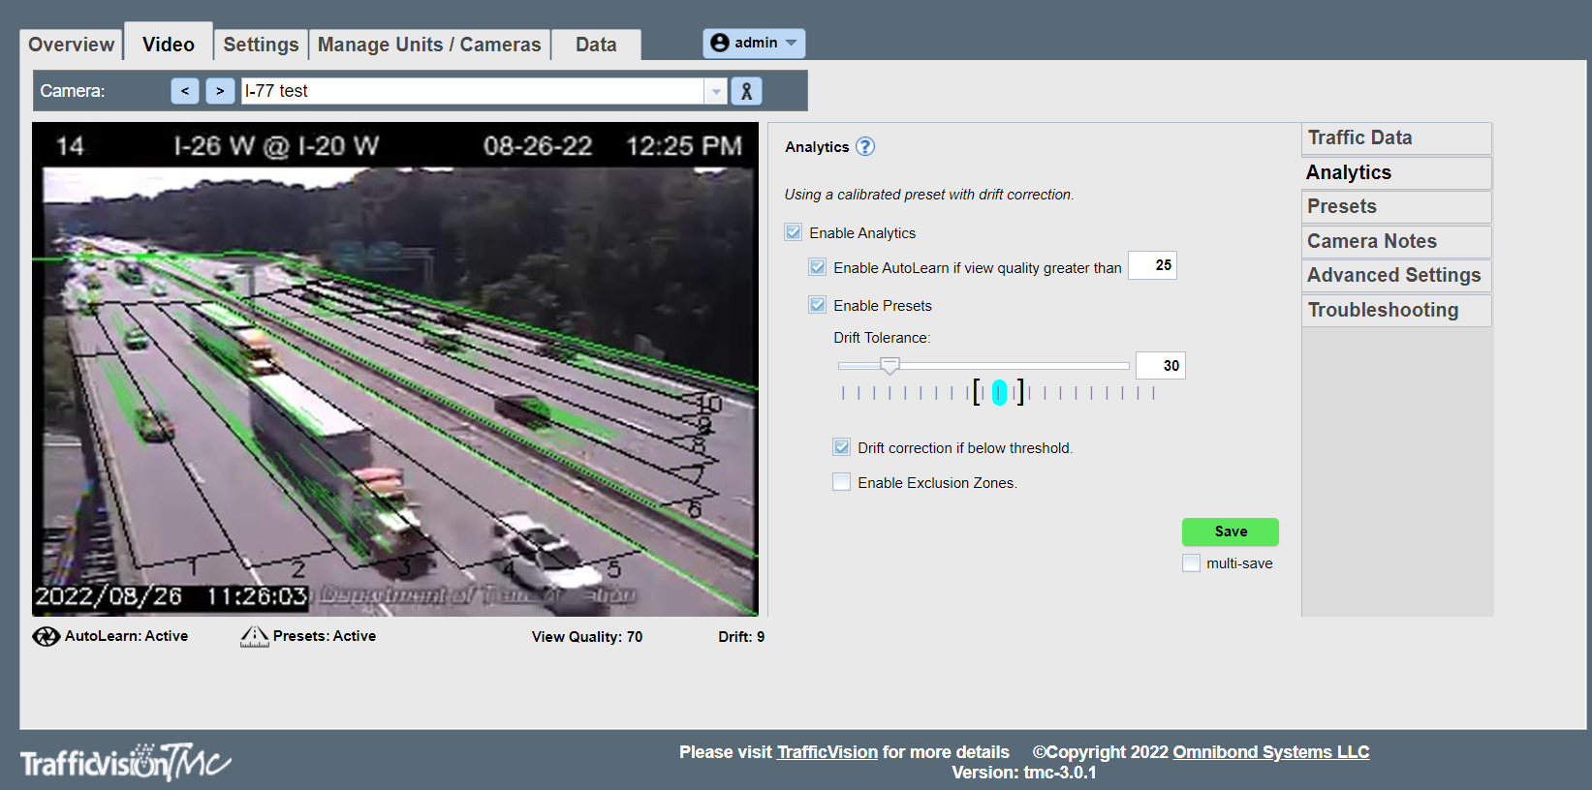
Task: Switch to the Overview tab
Action: (x=71, y=45)
